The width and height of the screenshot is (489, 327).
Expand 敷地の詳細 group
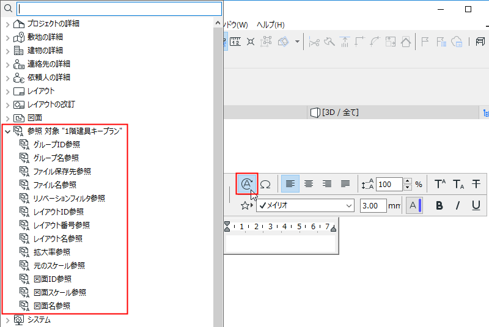point(8,37)
